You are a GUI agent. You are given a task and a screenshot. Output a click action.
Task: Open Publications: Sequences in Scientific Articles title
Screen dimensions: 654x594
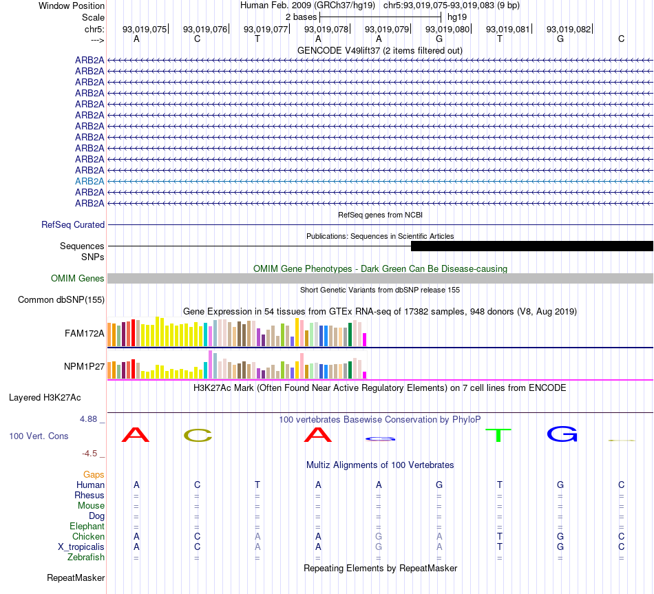380,236
